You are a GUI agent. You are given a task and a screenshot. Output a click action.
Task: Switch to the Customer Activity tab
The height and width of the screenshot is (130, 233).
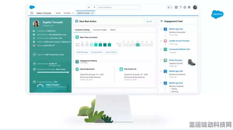click(x=82, y=30)
